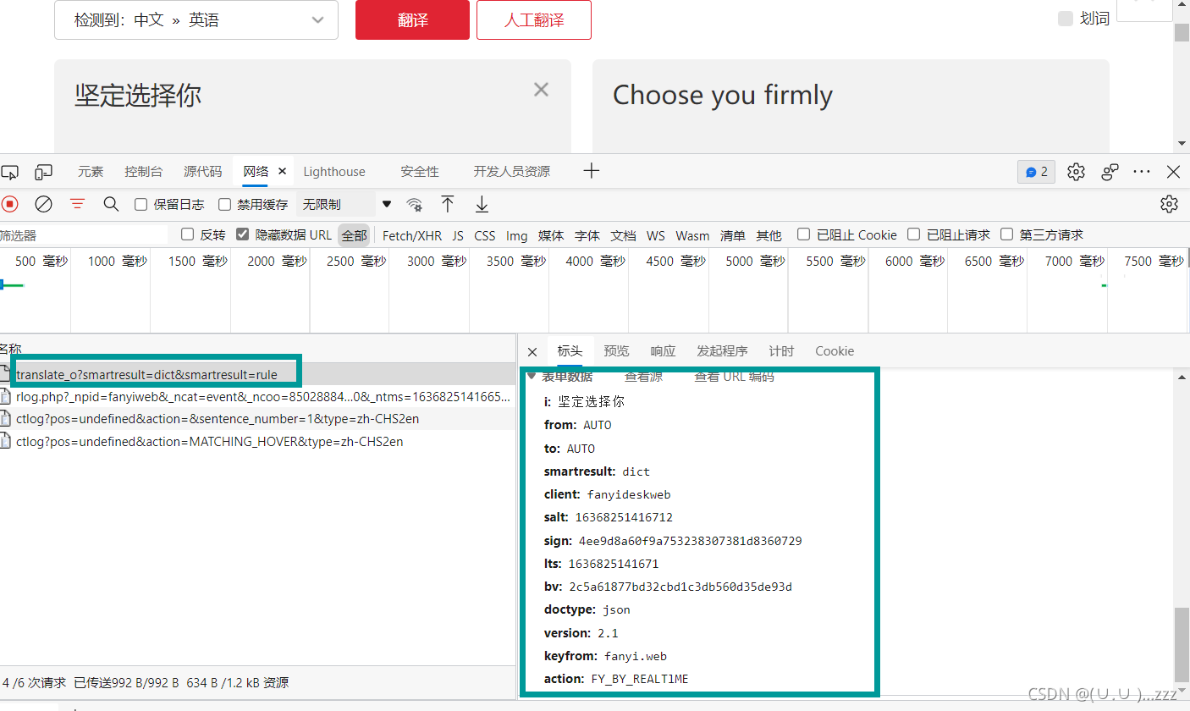Switch to the 源代码 tab
Screen dimensions: 1190x711
click(203, 171)
